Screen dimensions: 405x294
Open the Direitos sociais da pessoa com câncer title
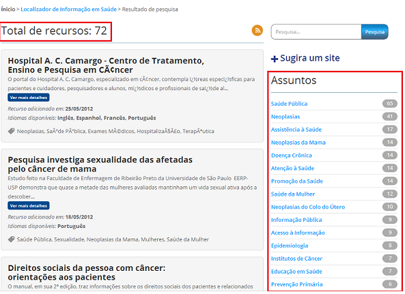point(87,273)
